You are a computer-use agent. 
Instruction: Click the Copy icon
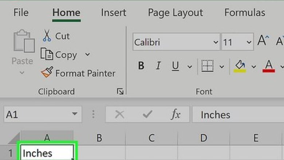click(47, 55)
